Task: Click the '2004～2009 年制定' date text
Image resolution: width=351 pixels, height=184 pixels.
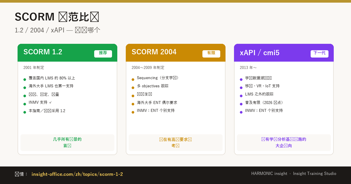Action: (148, 67)
